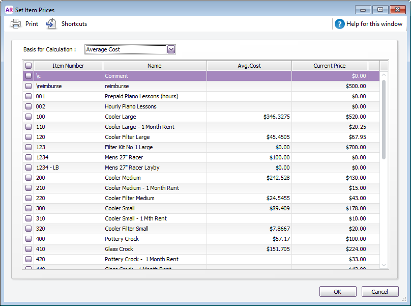Click the blue Help question mark icon
411x306 pixels.
tap(339, 24)
